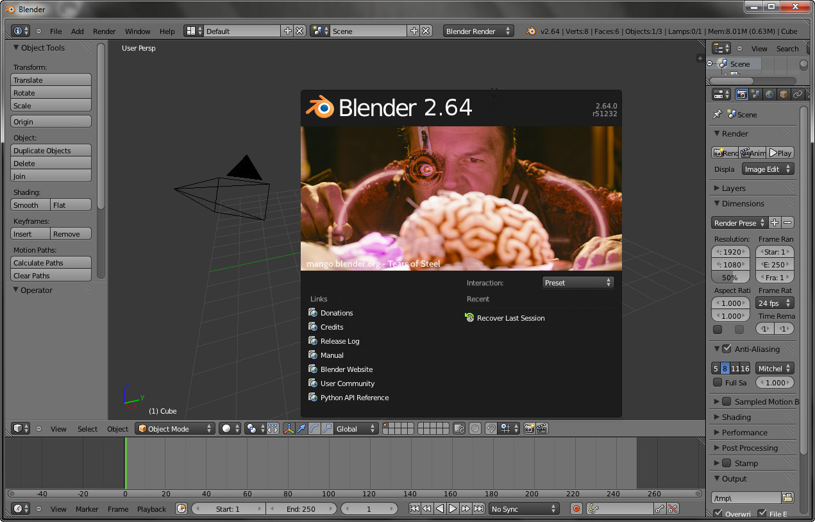Open the viewport shading sphere selector

click(x=230, y=428)
